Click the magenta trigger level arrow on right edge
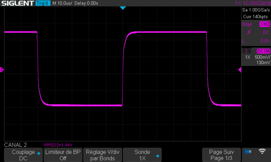The height and width of the screenshot is (162, 271). tap(240, 70)
